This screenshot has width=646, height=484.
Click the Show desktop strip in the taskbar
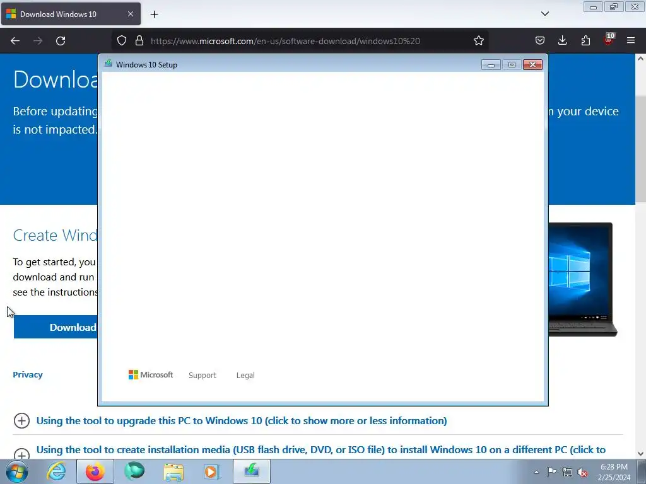(642, 471)
